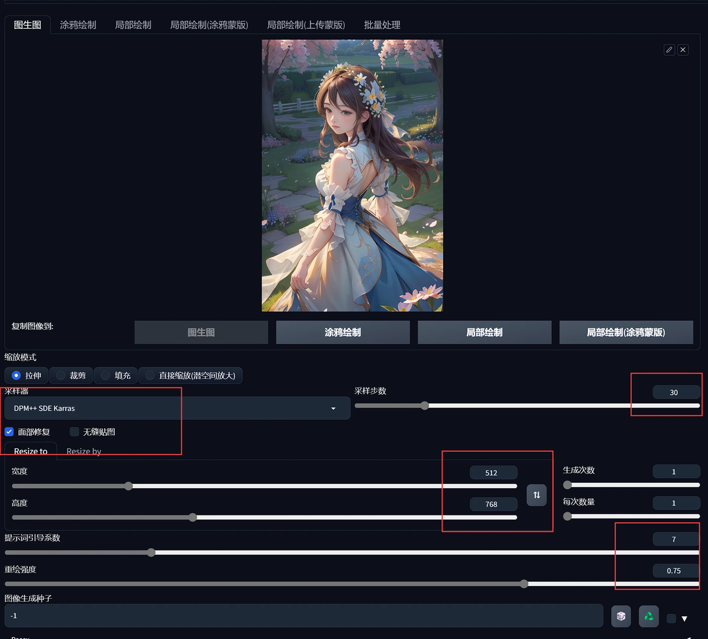The width and height of the screenshot is (708, 639).
Task: Click the 重绘强度 slider handle
Action: pyautogui.click(x=524, y=584)
